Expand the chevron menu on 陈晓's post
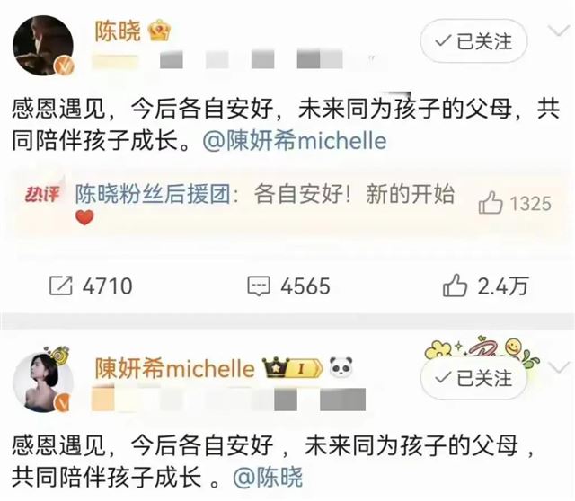This screenshot has width=575, height=501. pyautogui.click(x=559, y=31)
